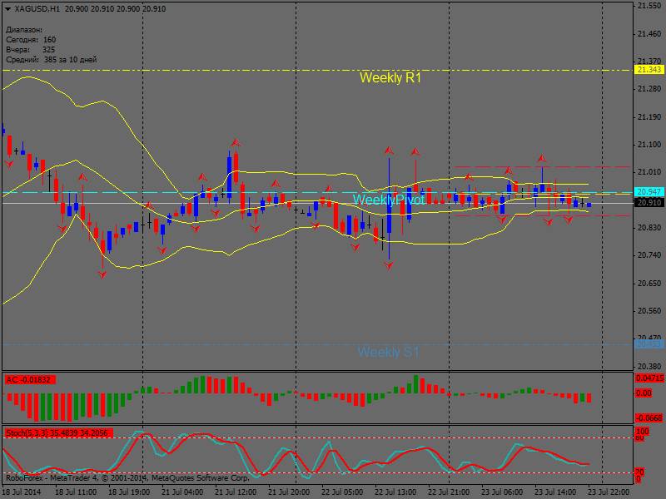
Task: Select the down fractal arrow below the 22 Jul 13:00 low
Action: [389, 265]
